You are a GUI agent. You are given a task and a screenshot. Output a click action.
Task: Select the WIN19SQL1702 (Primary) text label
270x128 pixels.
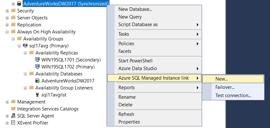click(x=68, y=67)
